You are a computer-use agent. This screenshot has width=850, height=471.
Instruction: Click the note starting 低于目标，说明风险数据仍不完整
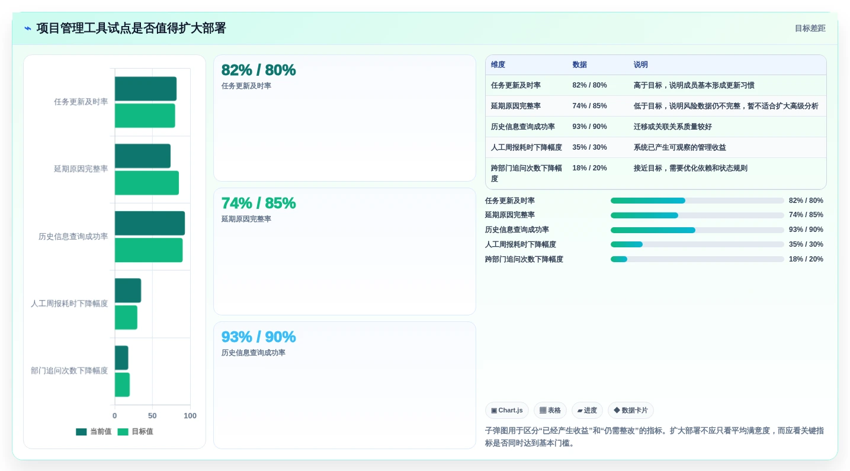point(726,106)
